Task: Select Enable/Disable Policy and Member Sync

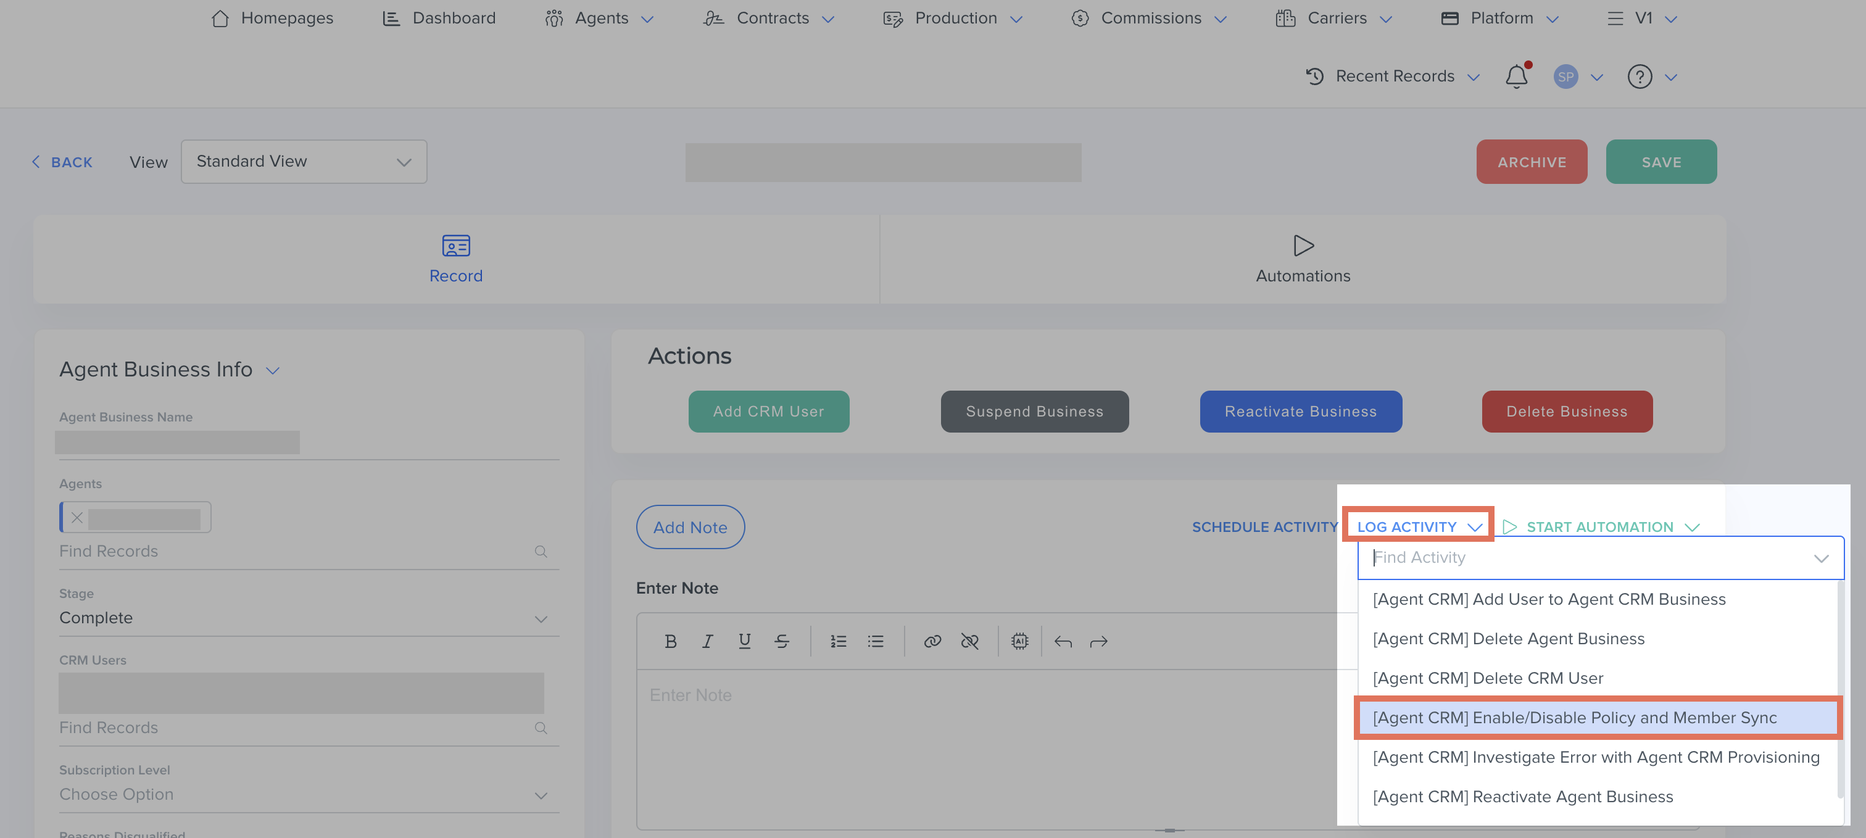Action: [x=1574, y=718]
